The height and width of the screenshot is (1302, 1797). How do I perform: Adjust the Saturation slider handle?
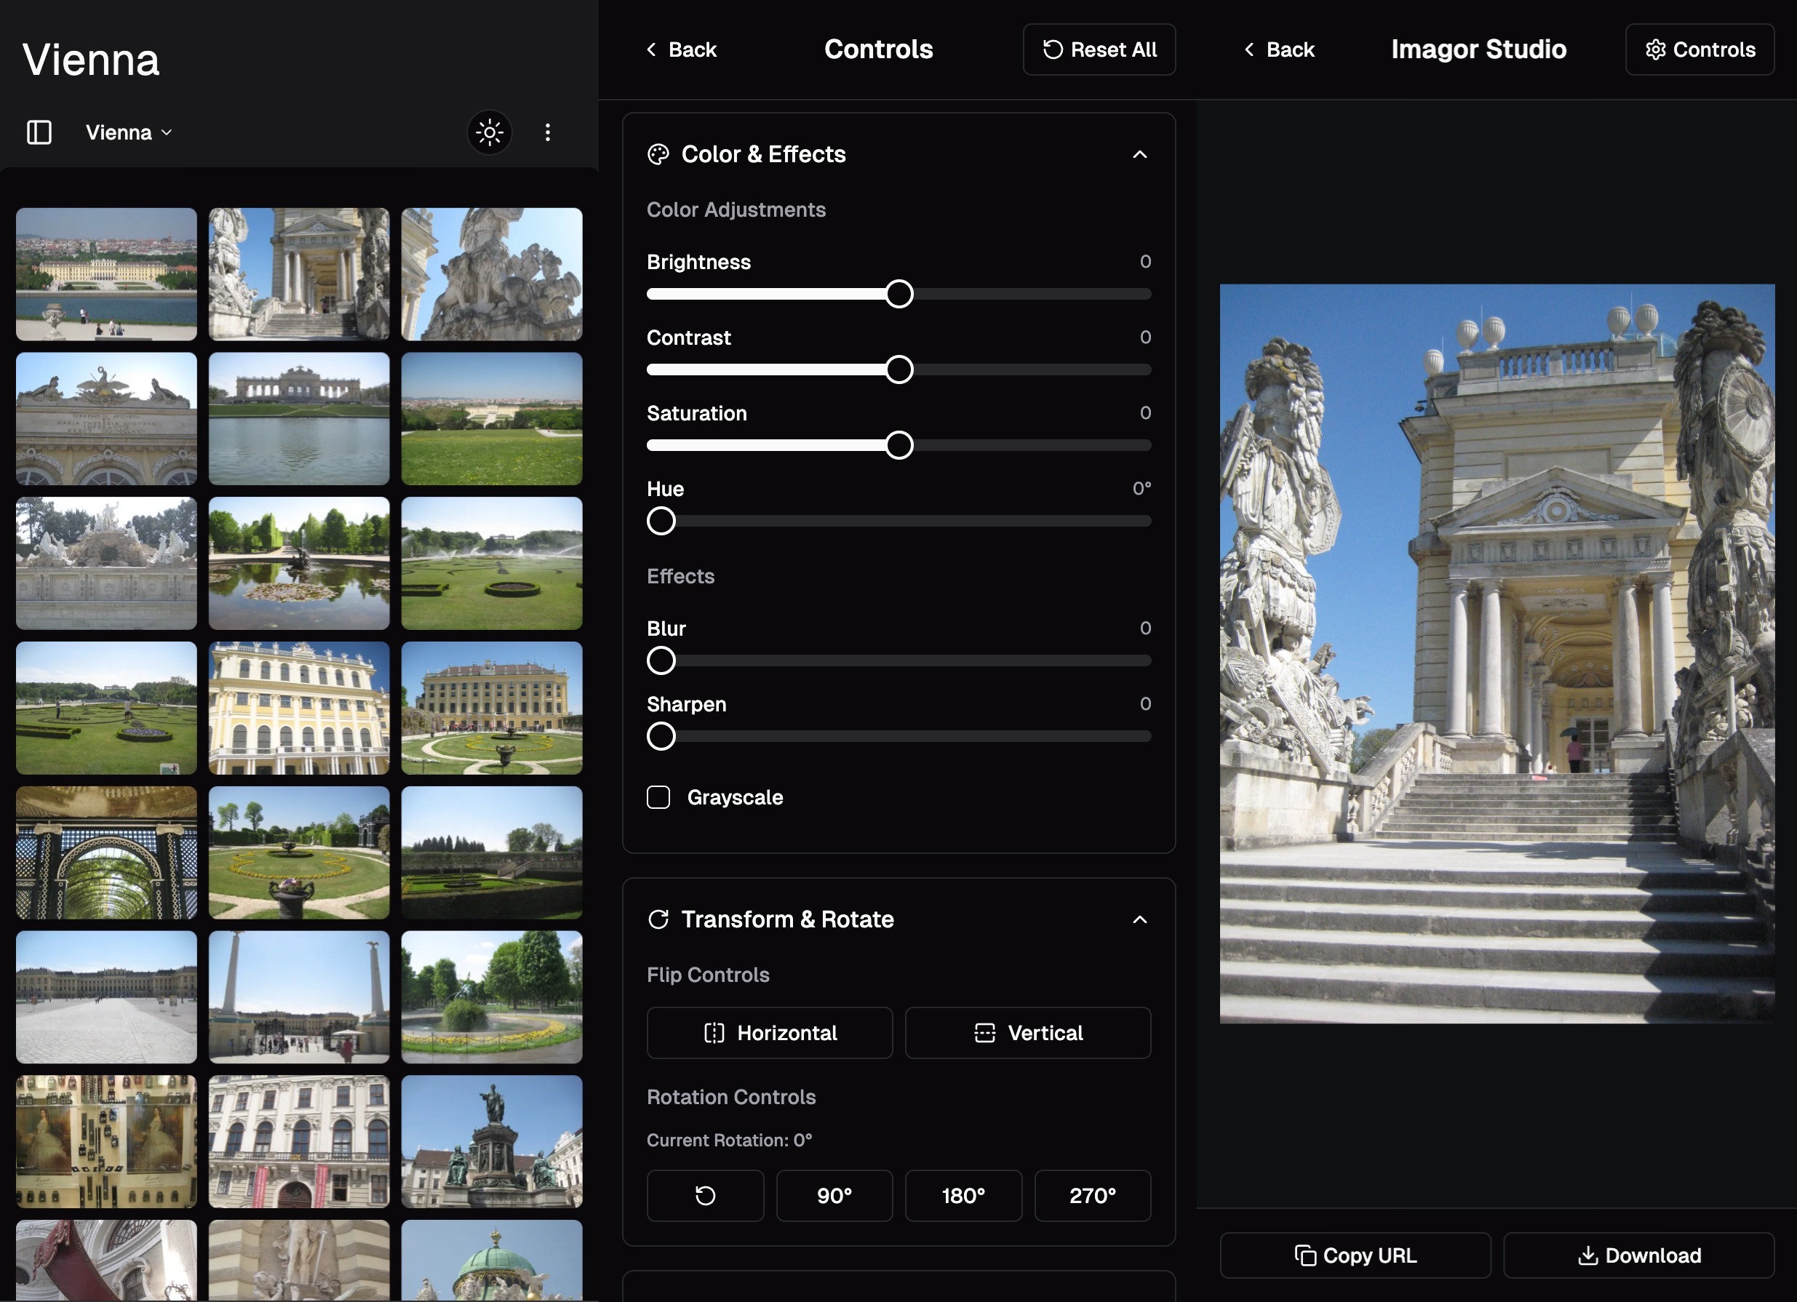(x=899, y=445)
